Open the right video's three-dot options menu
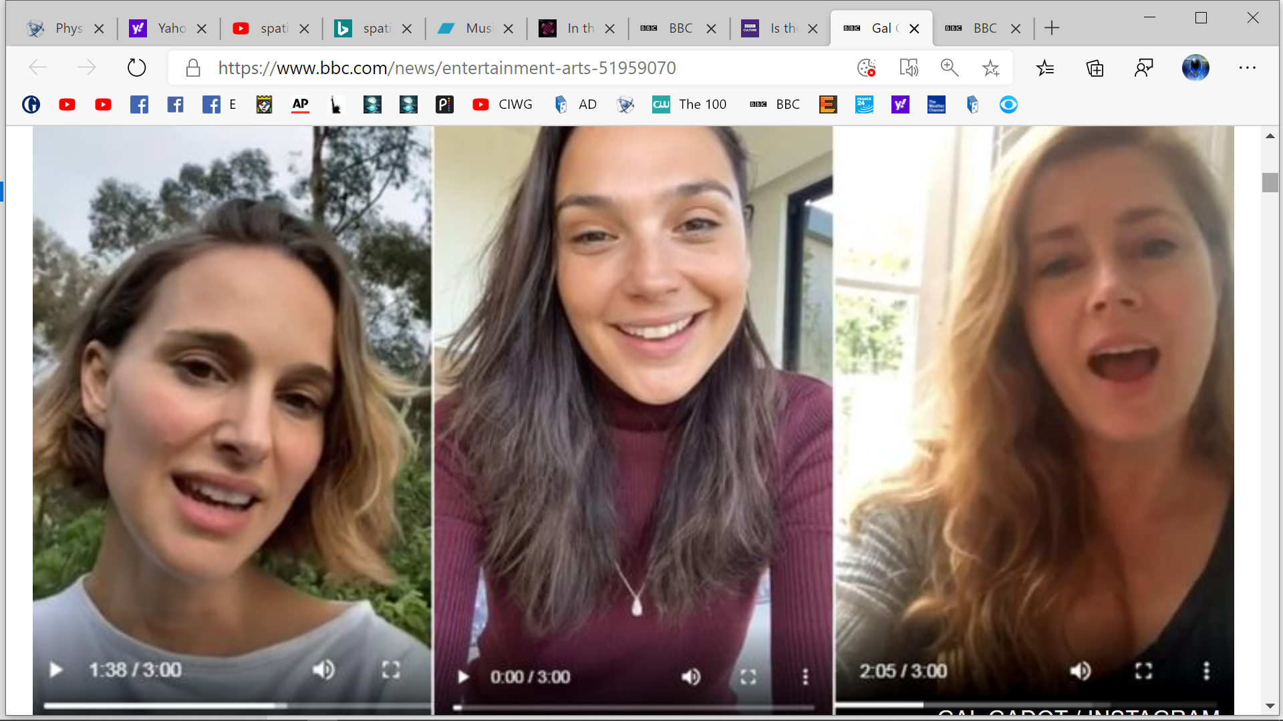 click(1206, 671)
